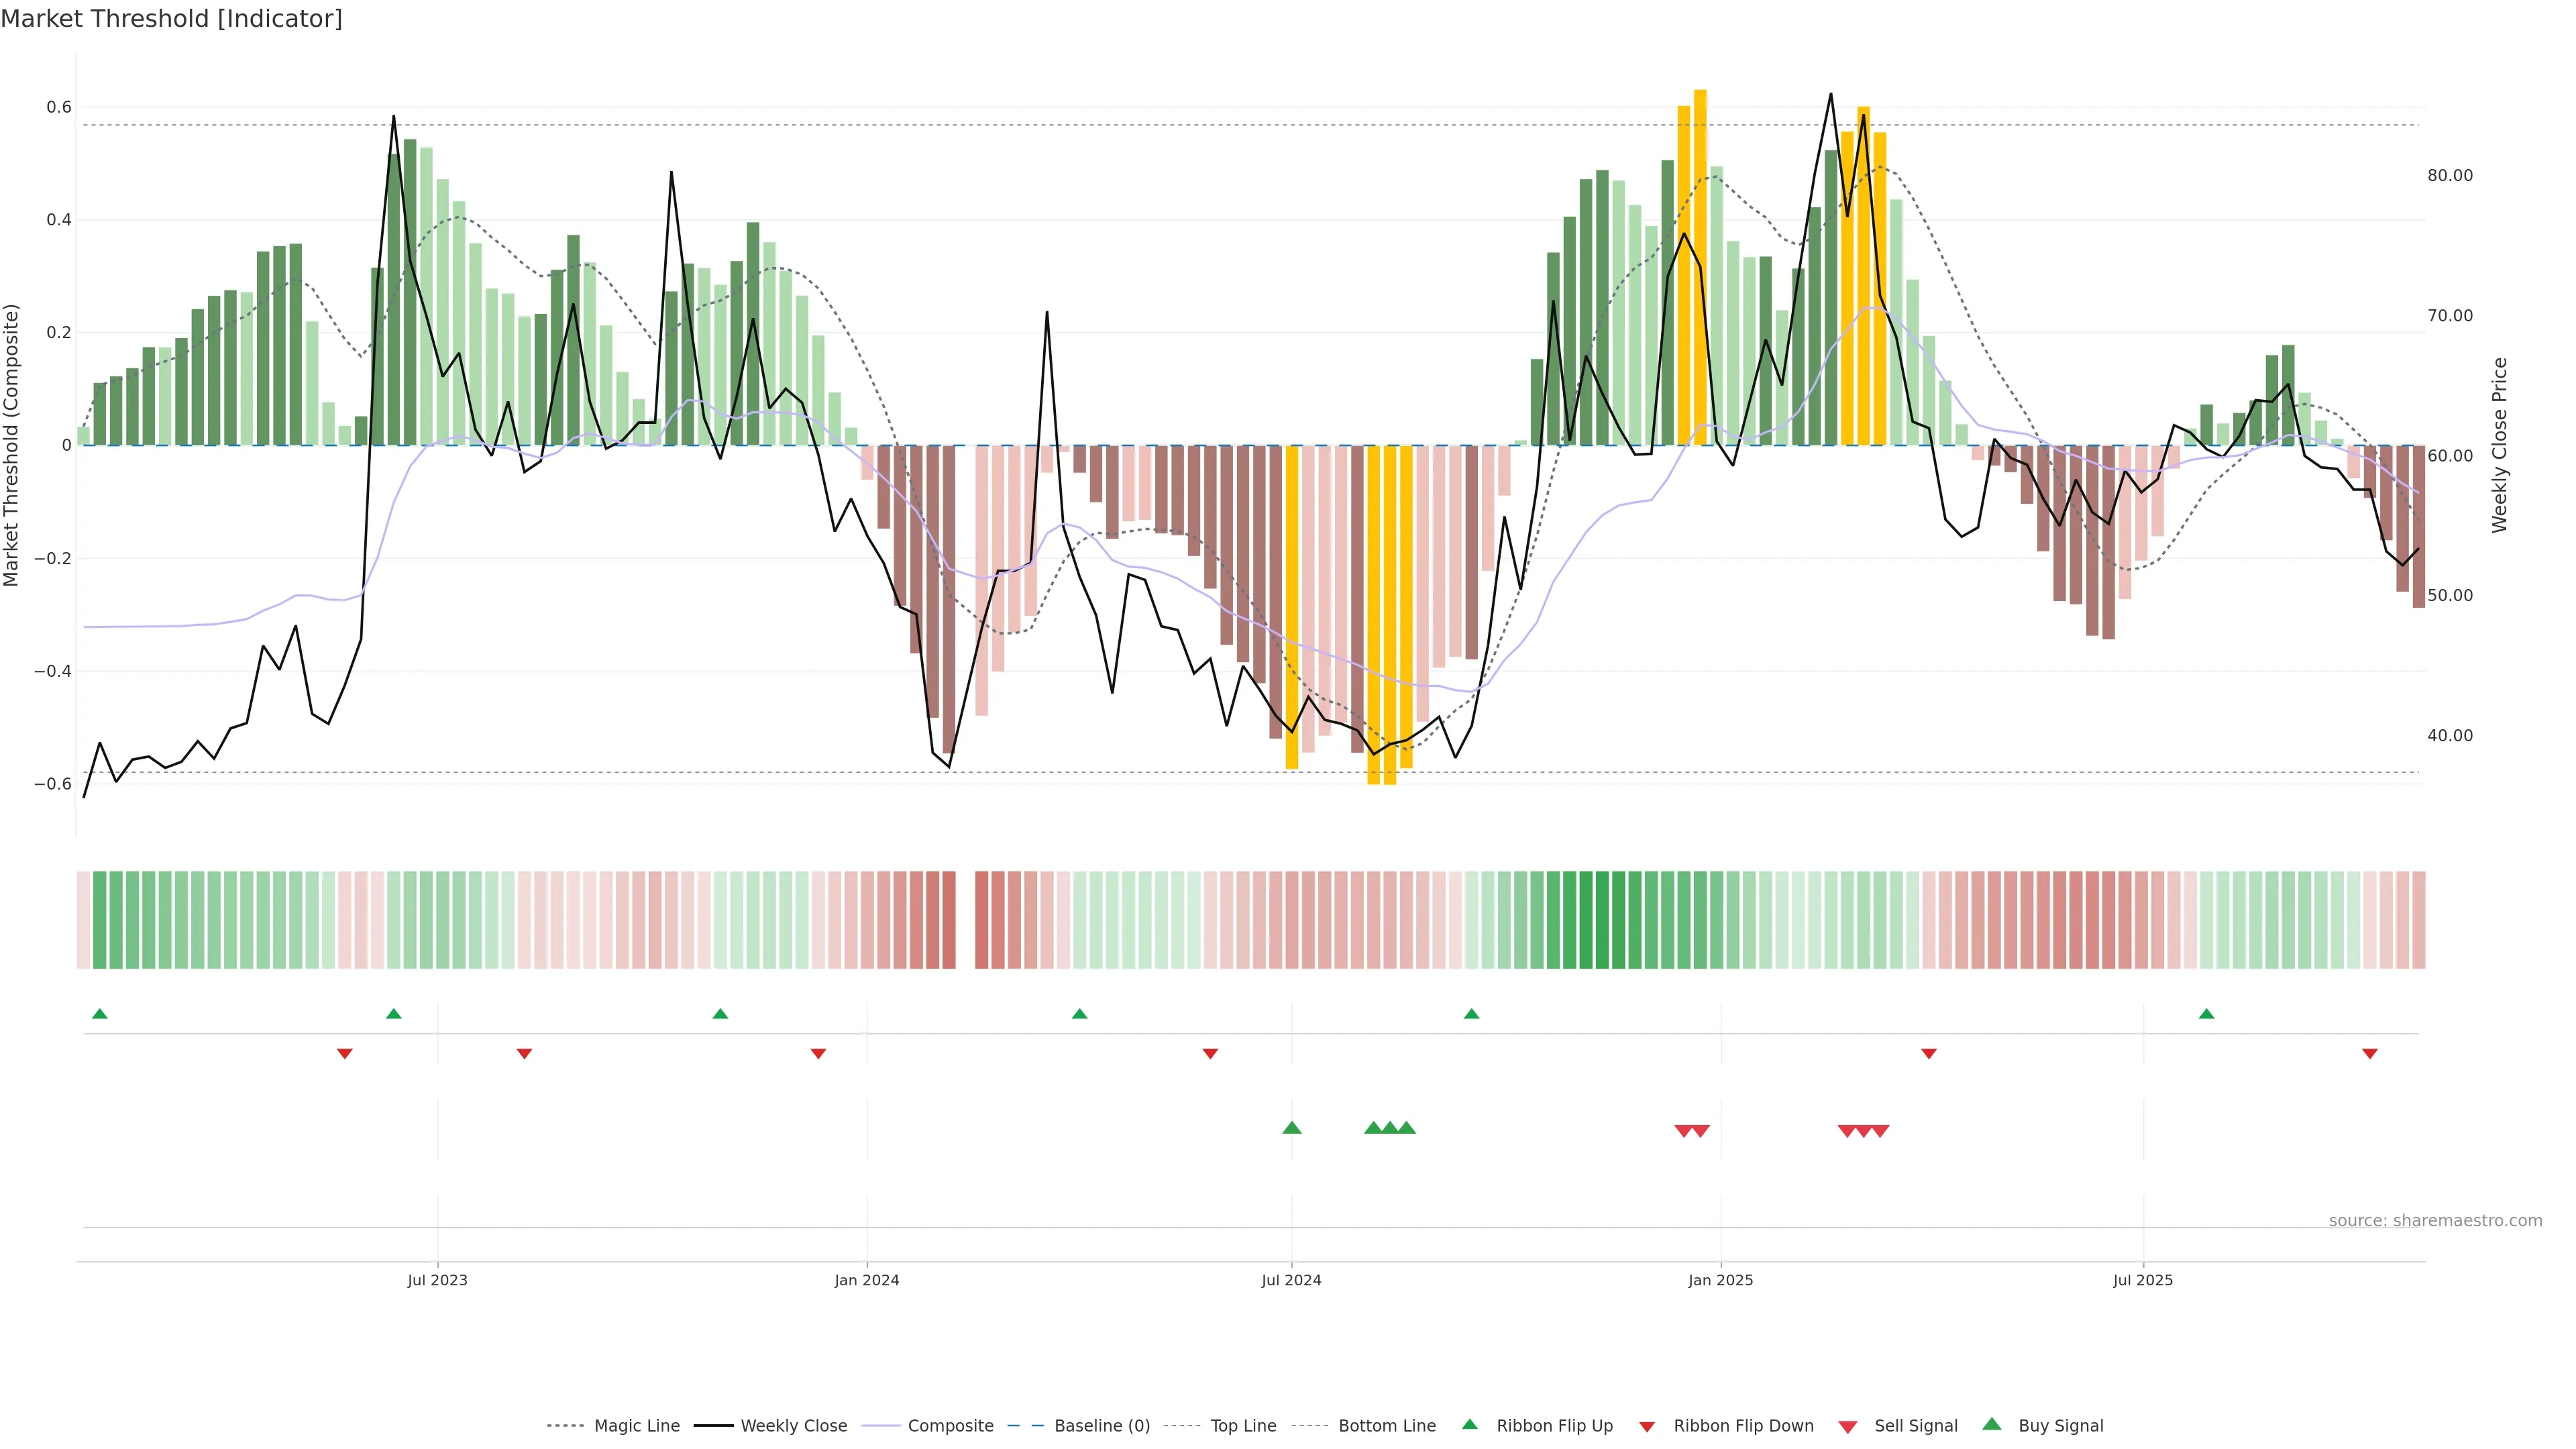2576x1449 pixels.
Task: Click Ribbon Flip Up legend triangle icon
Action: (1470, 1424)
